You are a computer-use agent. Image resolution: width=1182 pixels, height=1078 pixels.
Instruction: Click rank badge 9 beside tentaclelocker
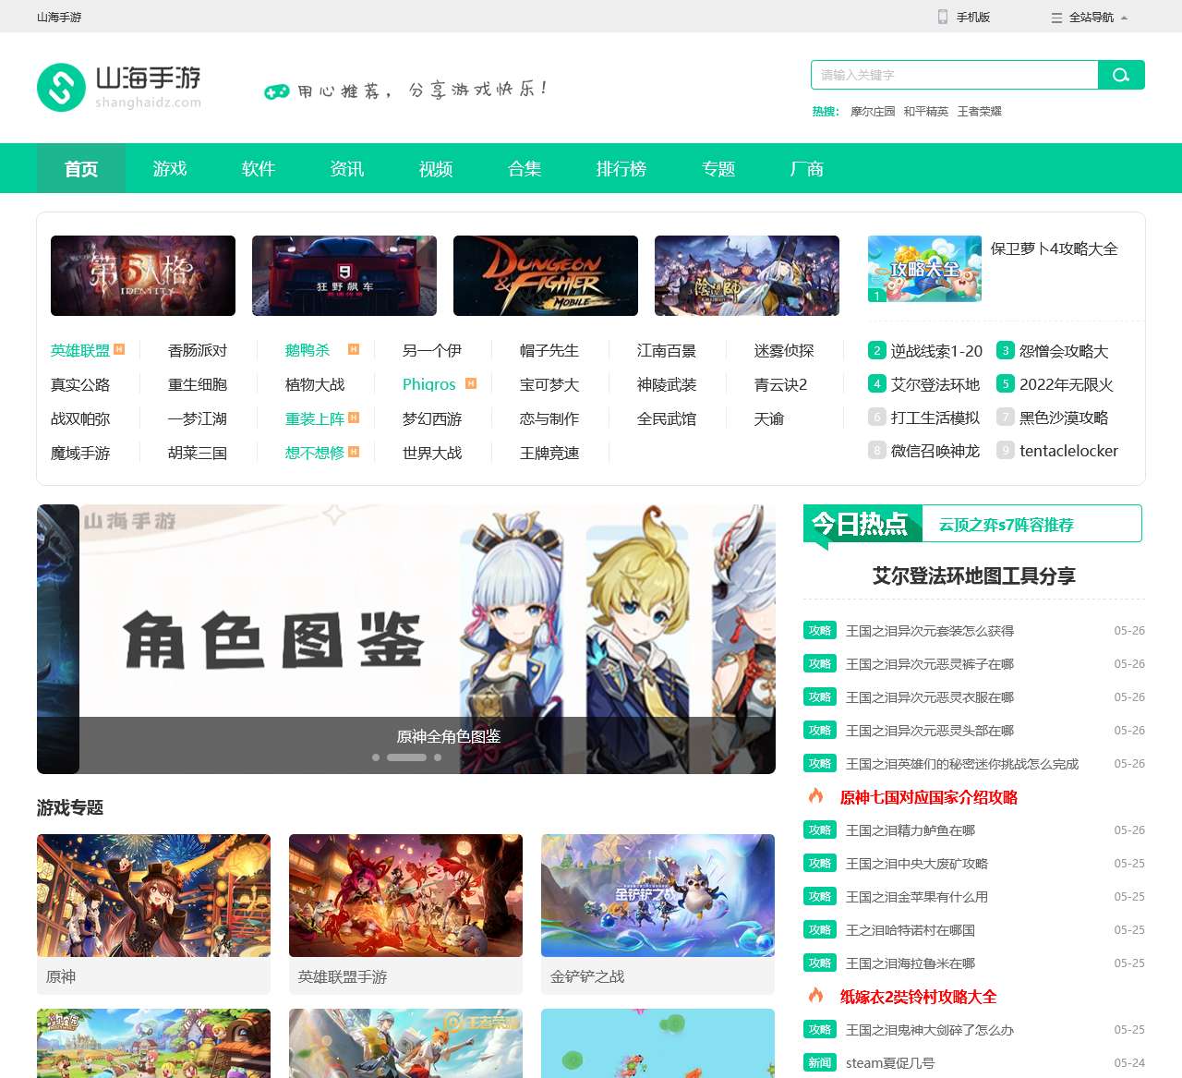click(x=1006, y=450)
